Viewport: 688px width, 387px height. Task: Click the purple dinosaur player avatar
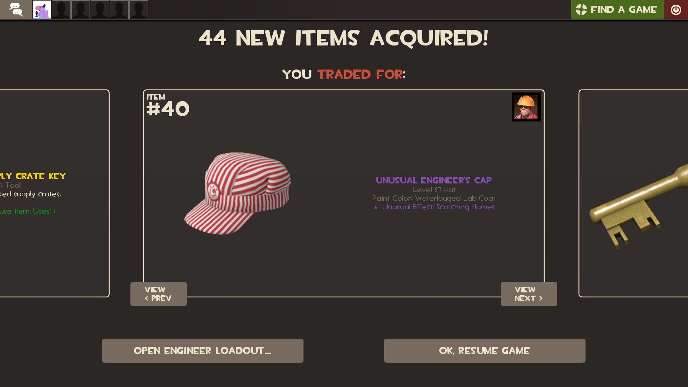coord(42,10)
